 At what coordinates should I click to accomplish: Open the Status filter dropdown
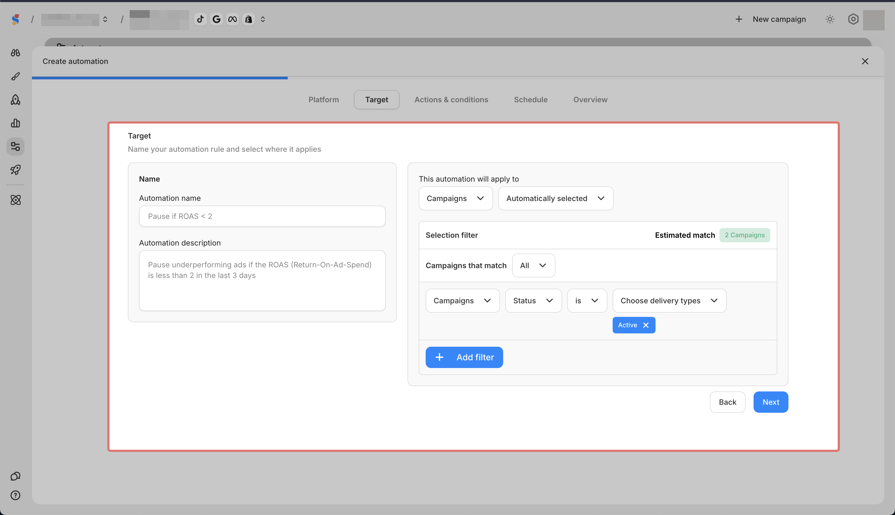coord(533,301)
